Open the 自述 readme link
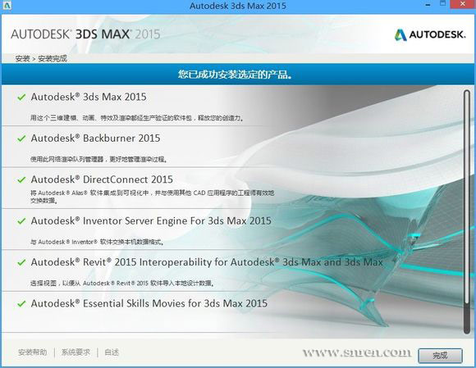This screenshot has width=476, height=368. coord(112,352)
